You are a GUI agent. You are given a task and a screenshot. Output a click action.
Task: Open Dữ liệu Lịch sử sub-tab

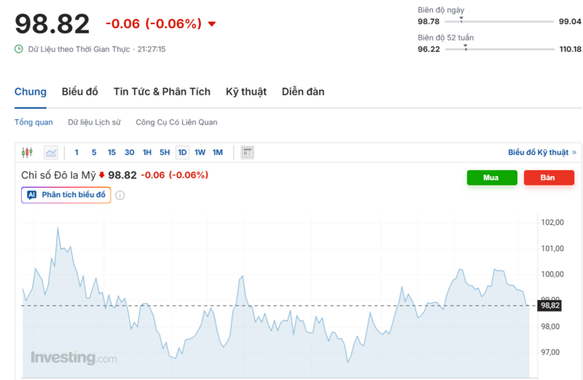pos(94,122)
